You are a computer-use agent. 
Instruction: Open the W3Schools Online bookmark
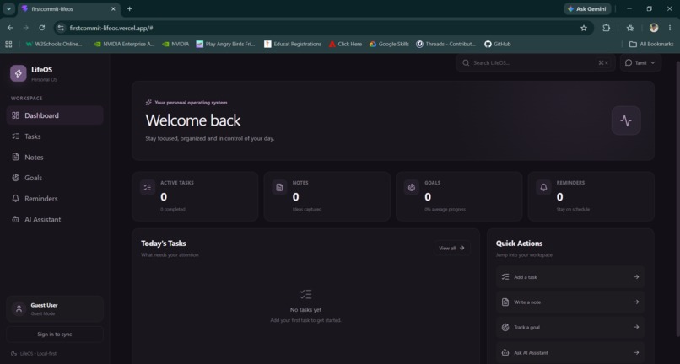(x=54, y=44)
